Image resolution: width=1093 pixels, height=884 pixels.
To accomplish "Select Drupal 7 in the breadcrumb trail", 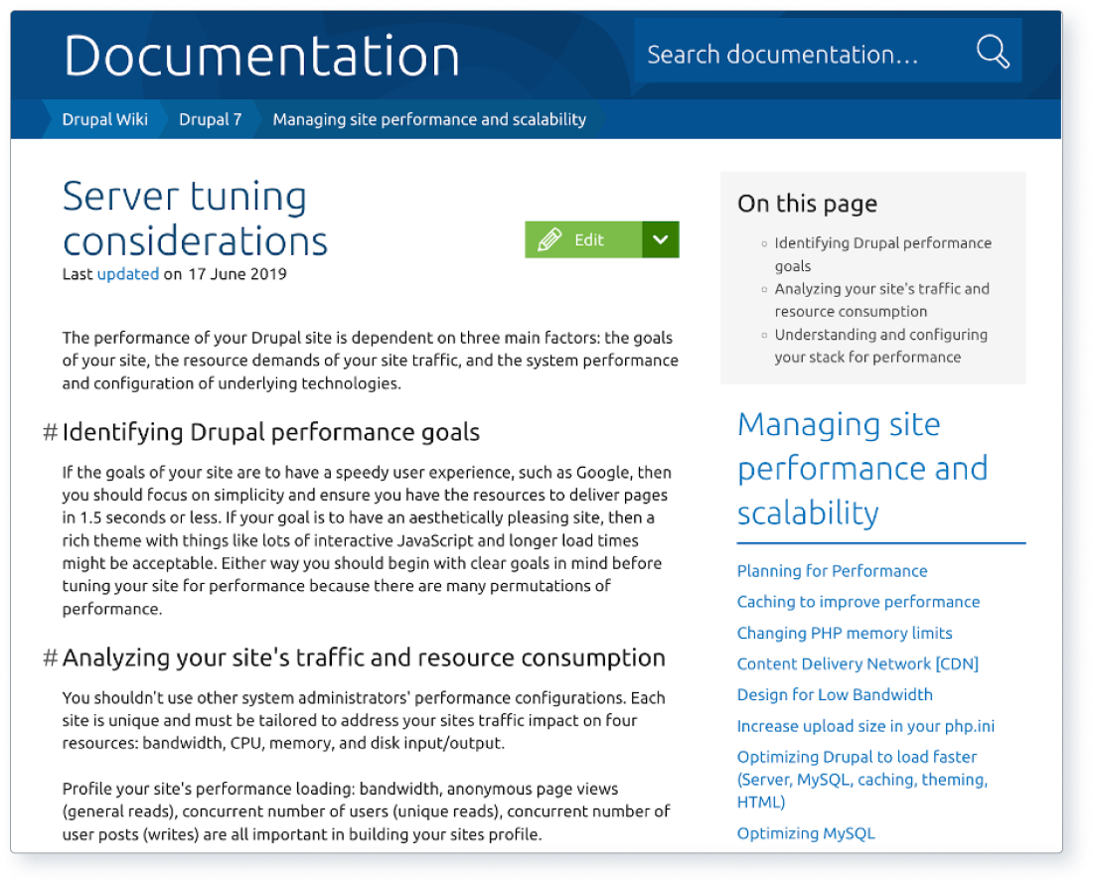I will [211, 119].
